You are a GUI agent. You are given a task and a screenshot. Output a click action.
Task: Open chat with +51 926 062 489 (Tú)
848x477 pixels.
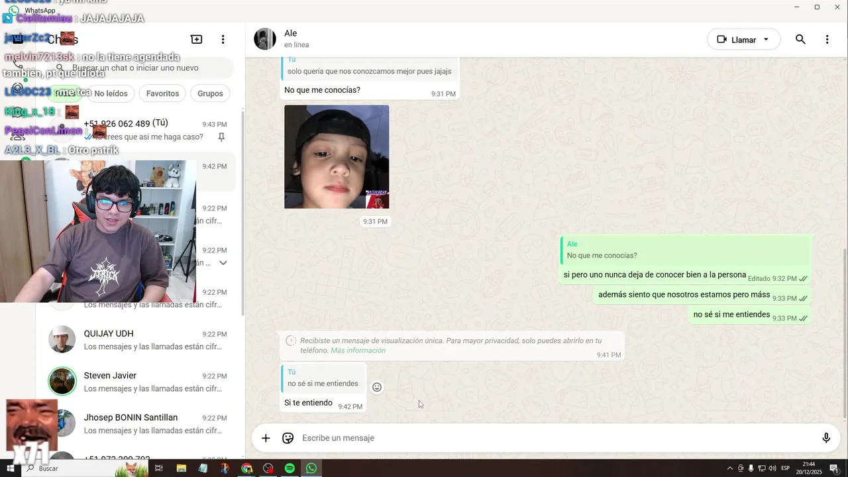pos(142,130)
